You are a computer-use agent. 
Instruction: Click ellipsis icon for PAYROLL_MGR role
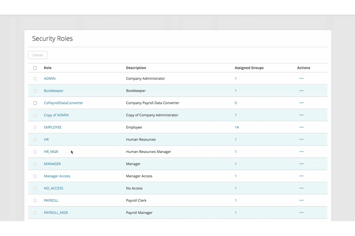pyautogui.click(x=301, y=213)
